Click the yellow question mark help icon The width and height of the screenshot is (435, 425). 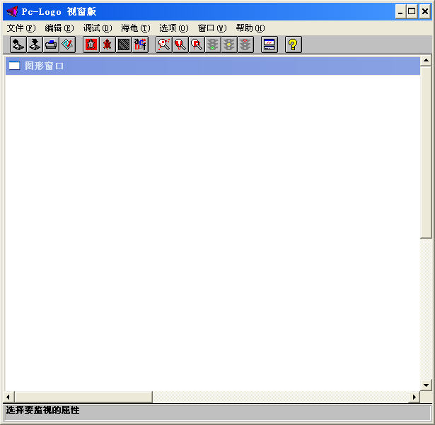tap(293, 44)
